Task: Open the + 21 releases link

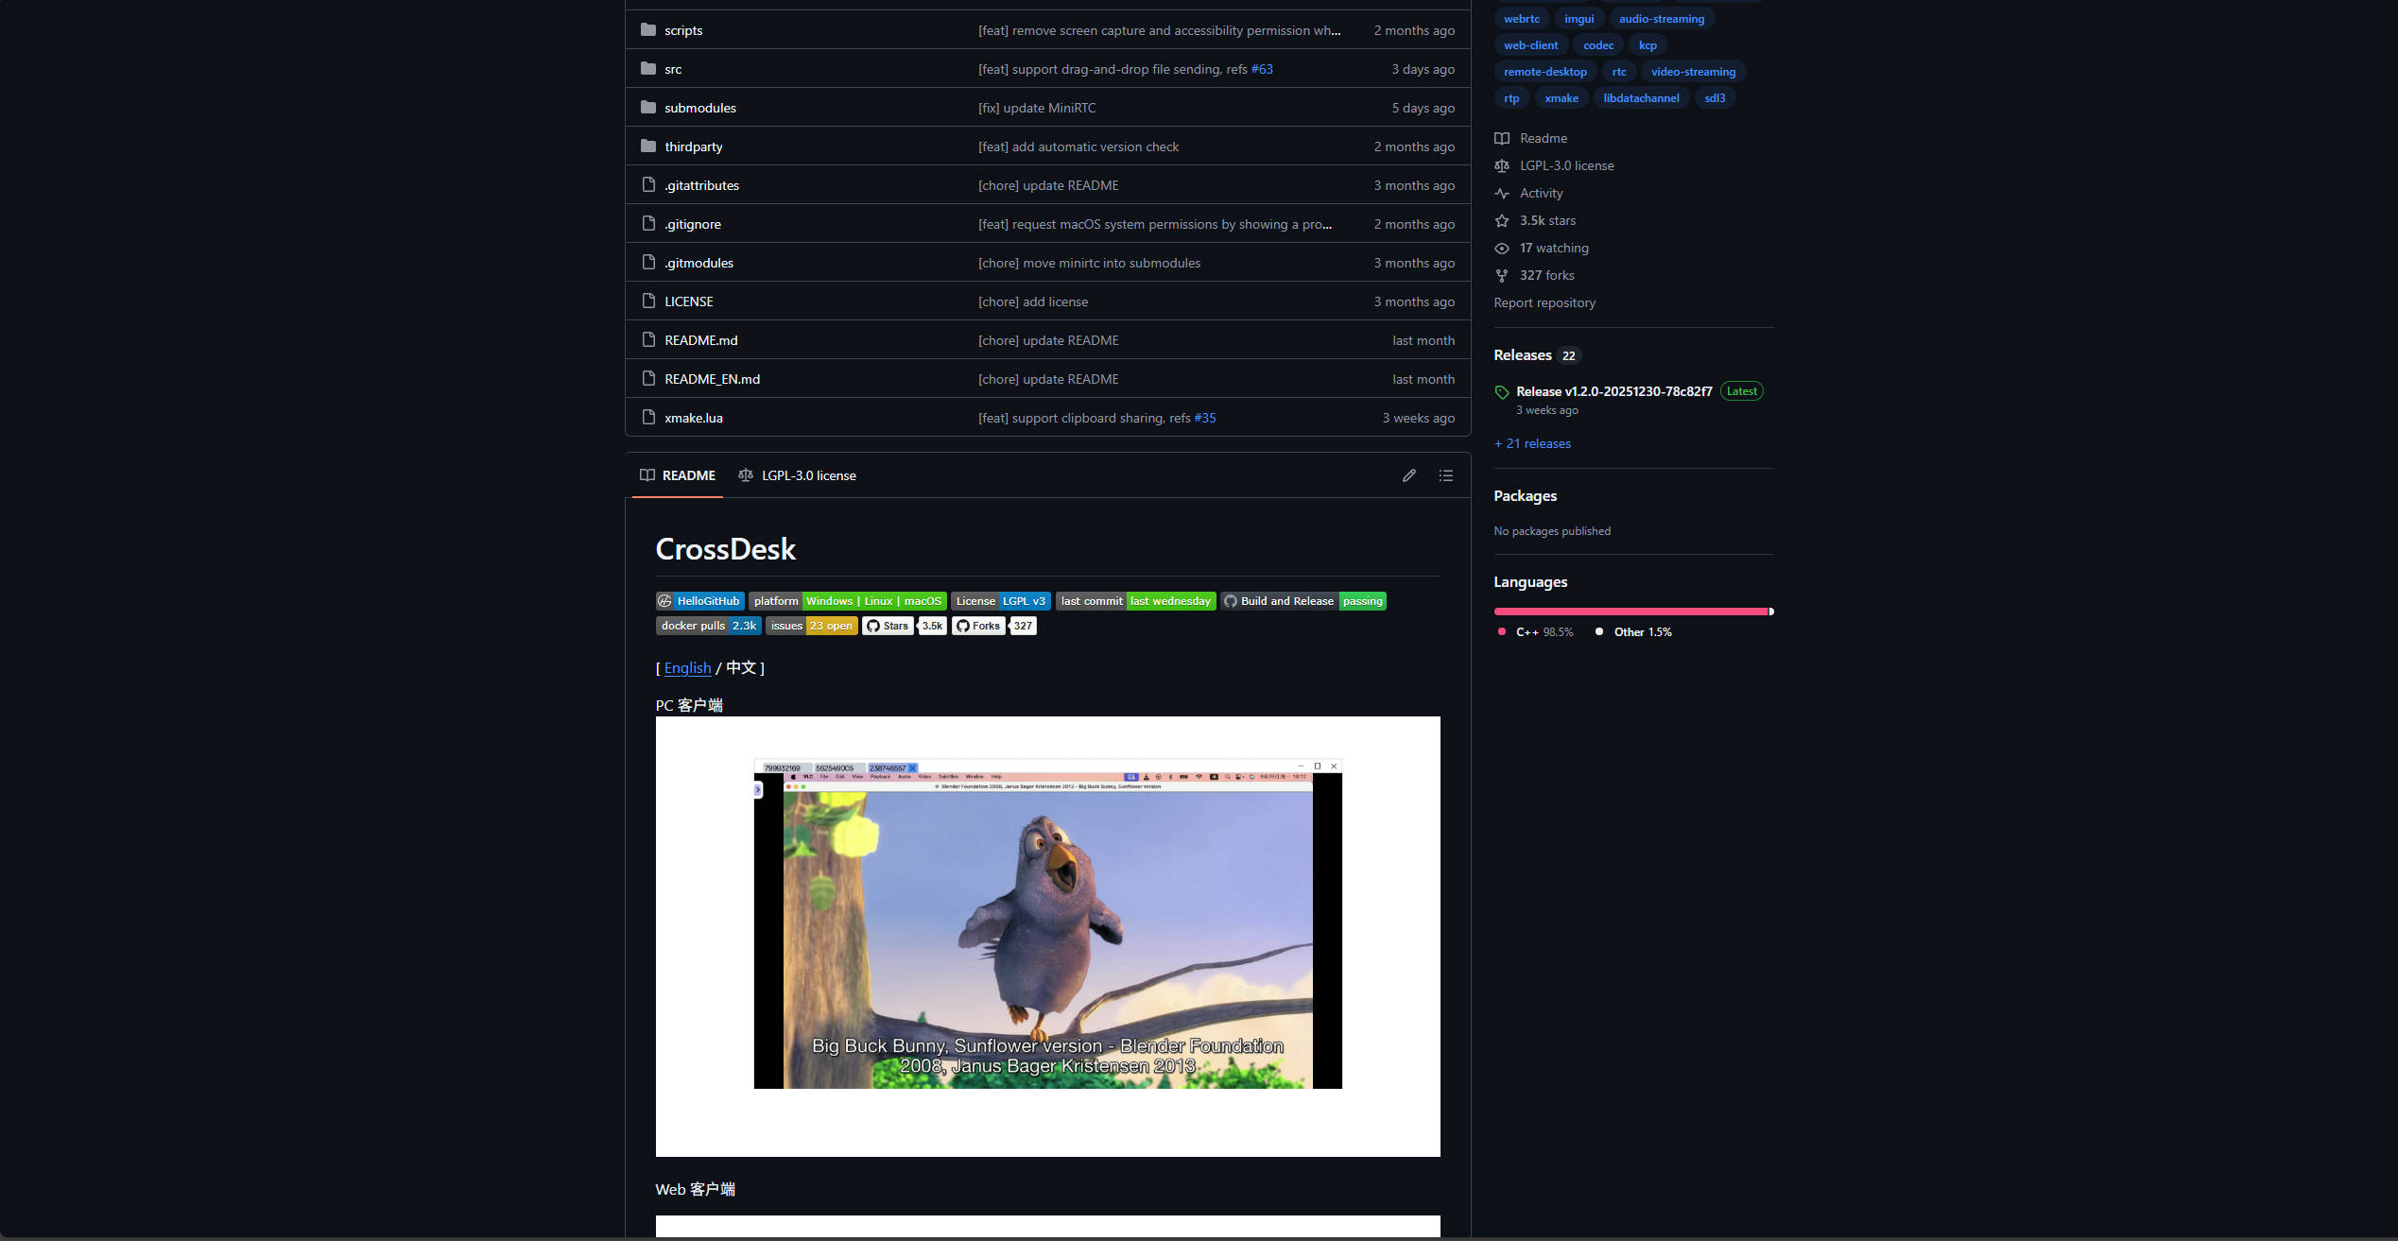Action: (1532, 443)
